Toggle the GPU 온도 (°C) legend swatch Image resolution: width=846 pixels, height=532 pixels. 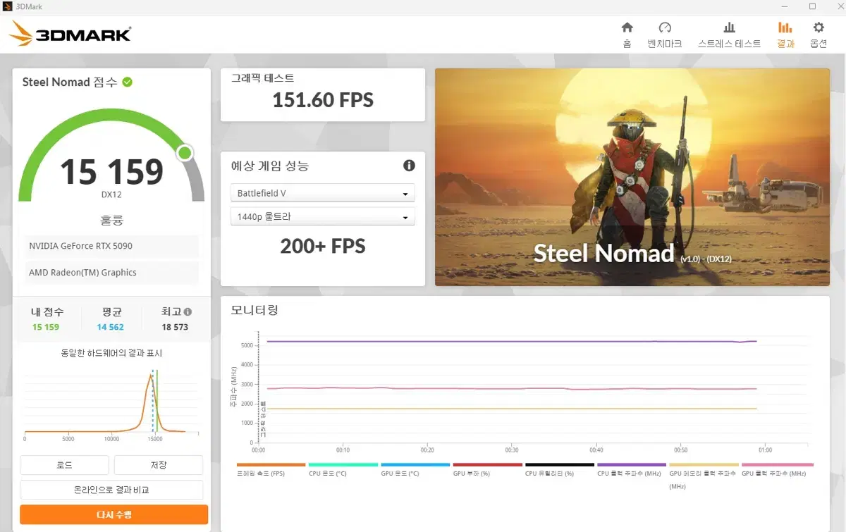[415, 465]
